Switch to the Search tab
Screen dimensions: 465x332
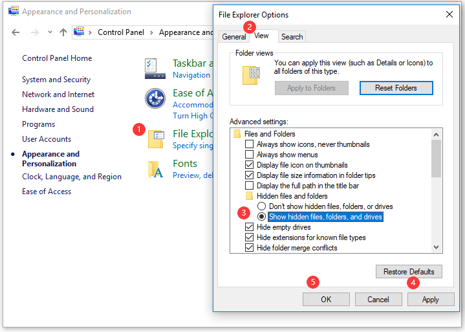292,37
